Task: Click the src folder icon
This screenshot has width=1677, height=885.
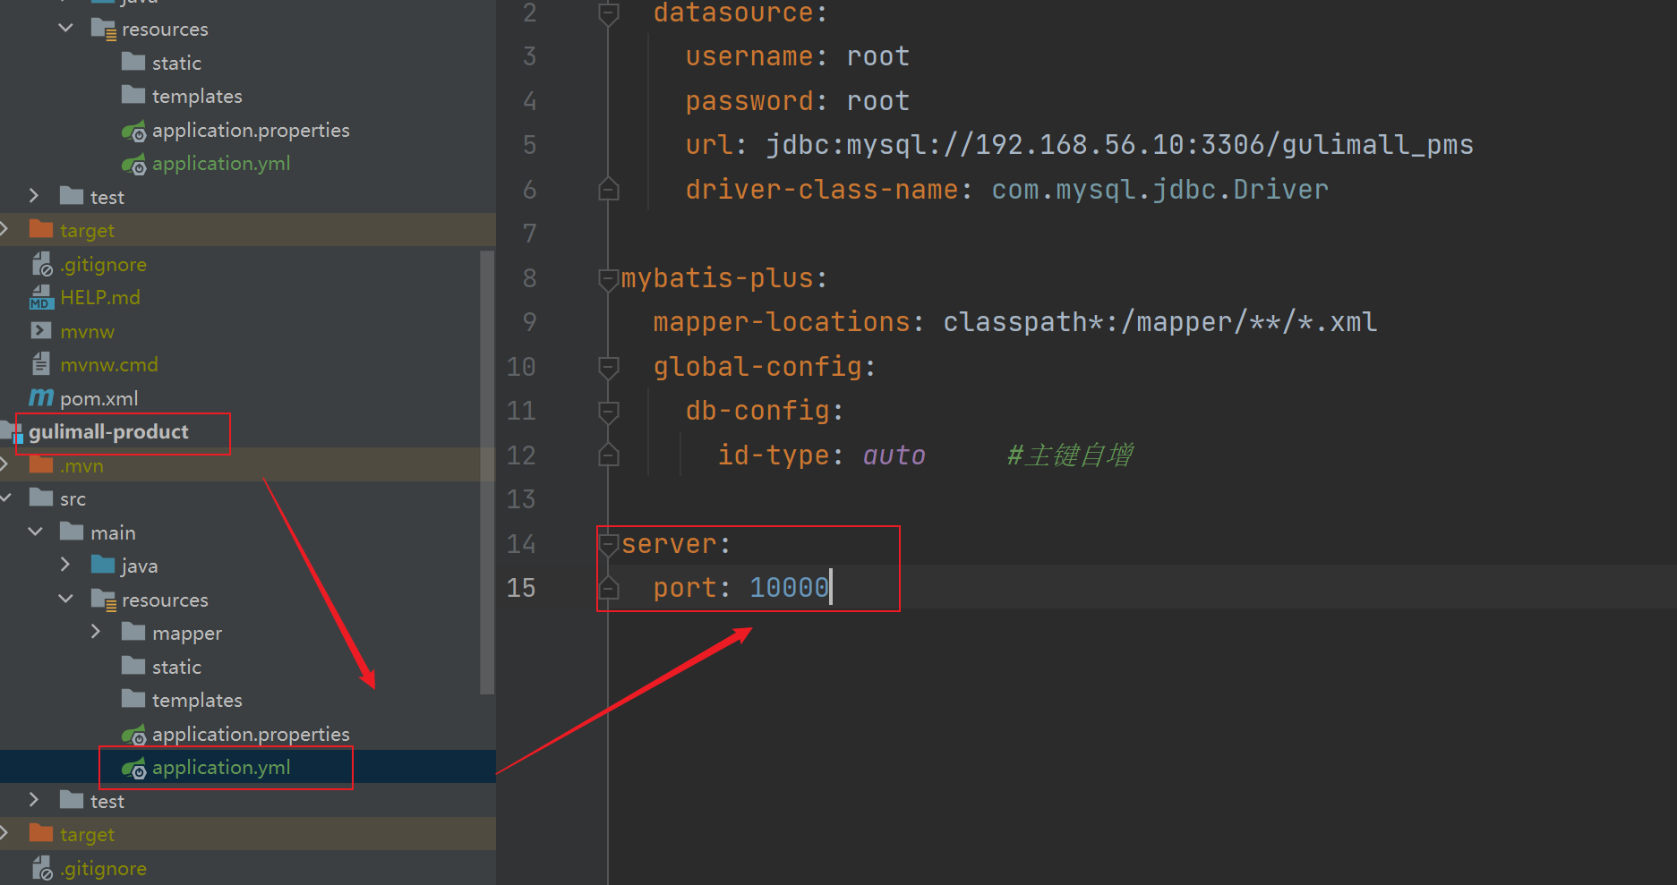Action: [x=41, y=498]
